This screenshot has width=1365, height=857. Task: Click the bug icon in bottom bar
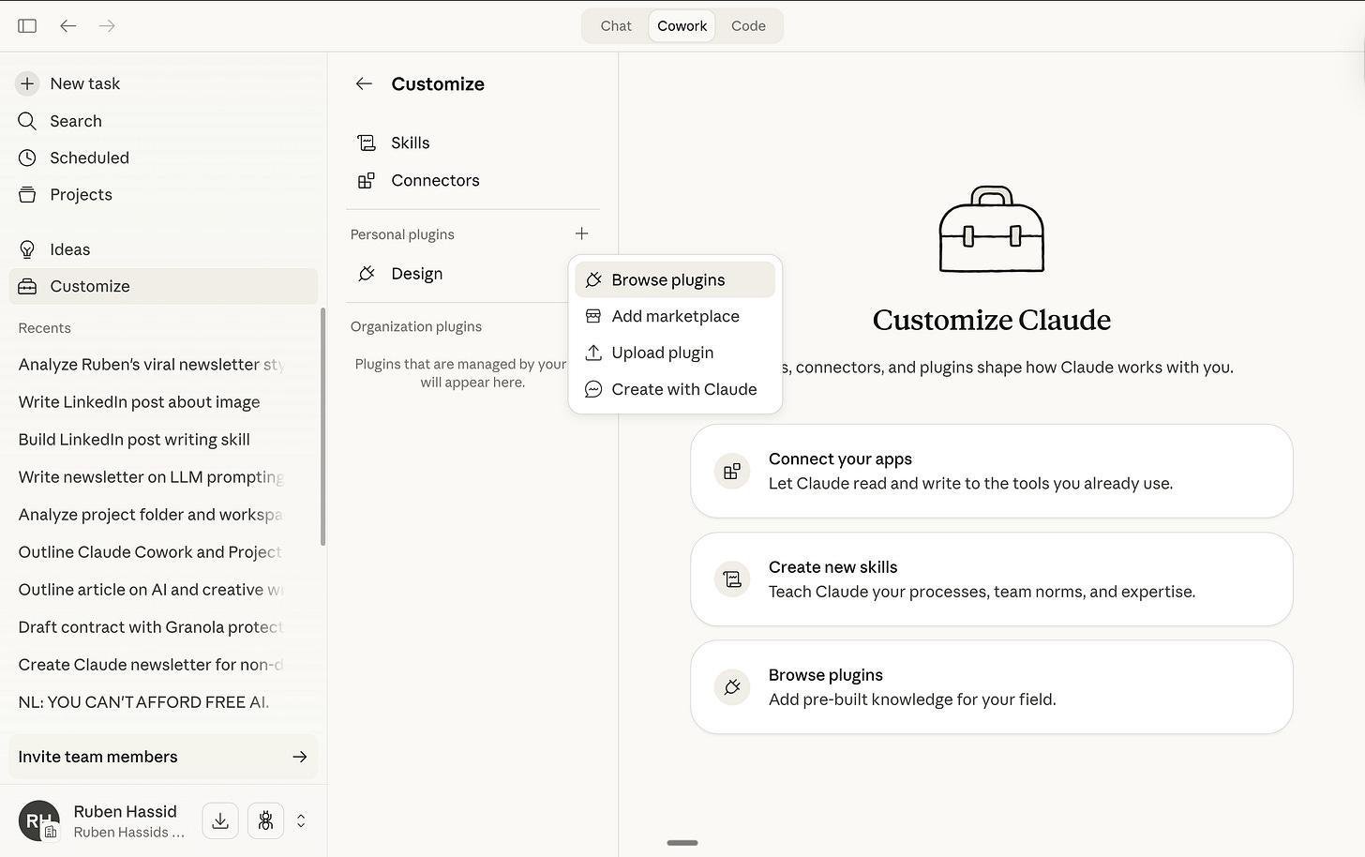point(265,820)
